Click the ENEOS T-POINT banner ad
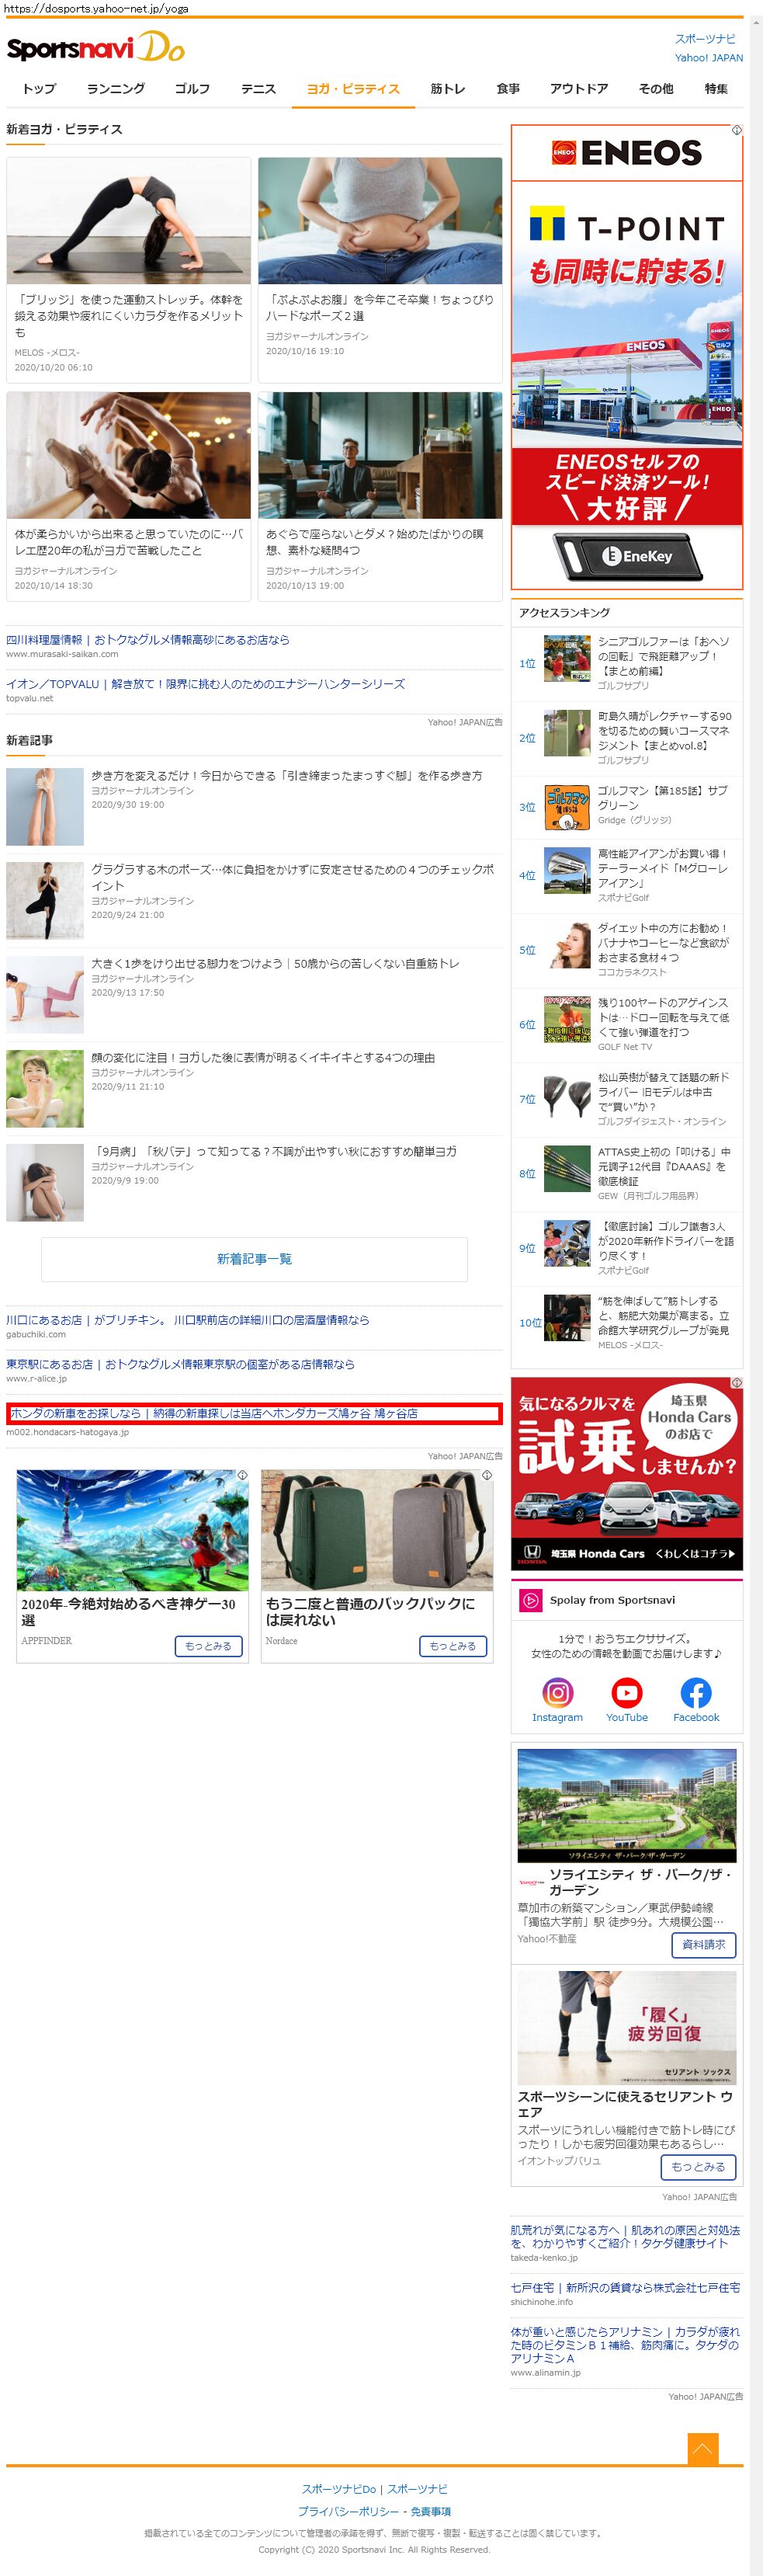Viewport: 763px width, 2576px height. click(x=627, y=357)
